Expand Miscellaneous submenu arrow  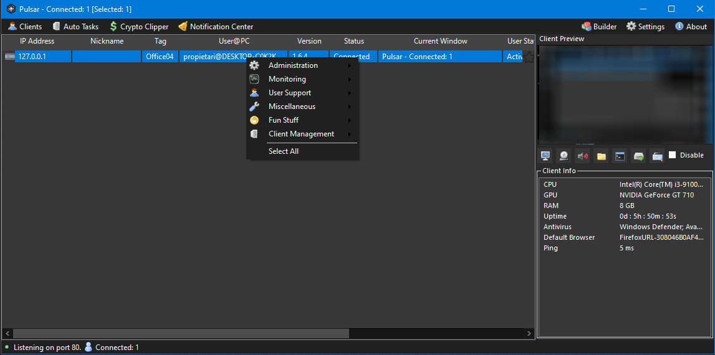pos(349,107)
